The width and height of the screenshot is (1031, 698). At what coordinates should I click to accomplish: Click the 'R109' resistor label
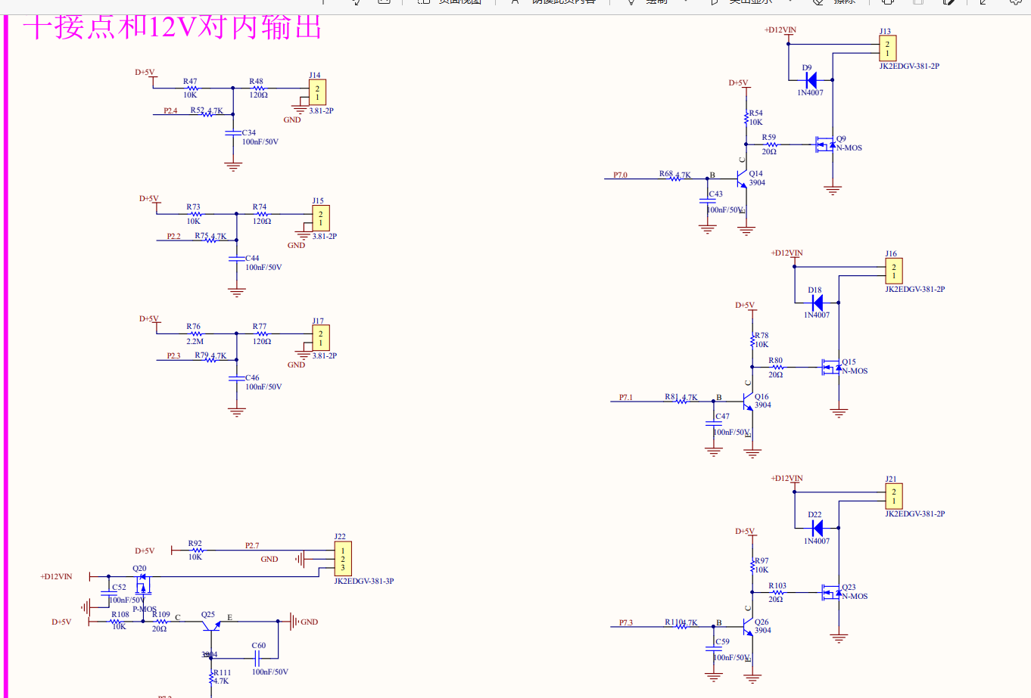point(161,614)
